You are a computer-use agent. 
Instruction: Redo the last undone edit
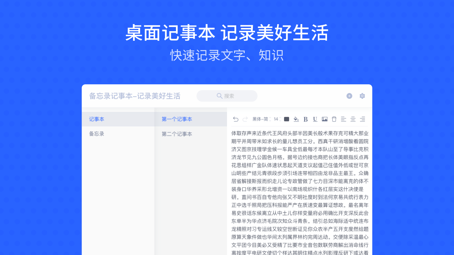pyautogui.click(x=245, y=119)
